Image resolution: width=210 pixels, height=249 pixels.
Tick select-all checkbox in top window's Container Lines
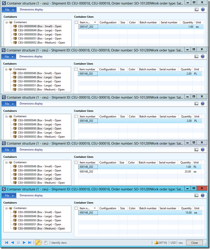[76, 23]
